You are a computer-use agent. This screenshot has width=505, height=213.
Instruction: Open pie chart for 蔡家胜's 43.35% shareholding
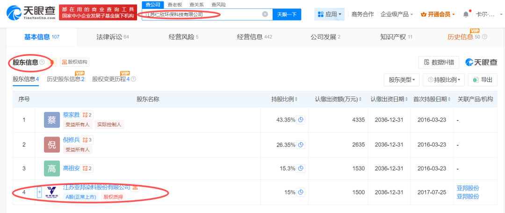pyautogui.click(x=302, y=120)
